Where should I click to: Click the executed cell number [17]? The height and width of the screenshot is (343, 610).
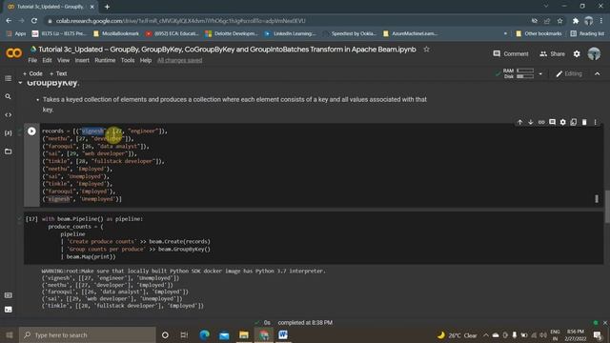31,219
